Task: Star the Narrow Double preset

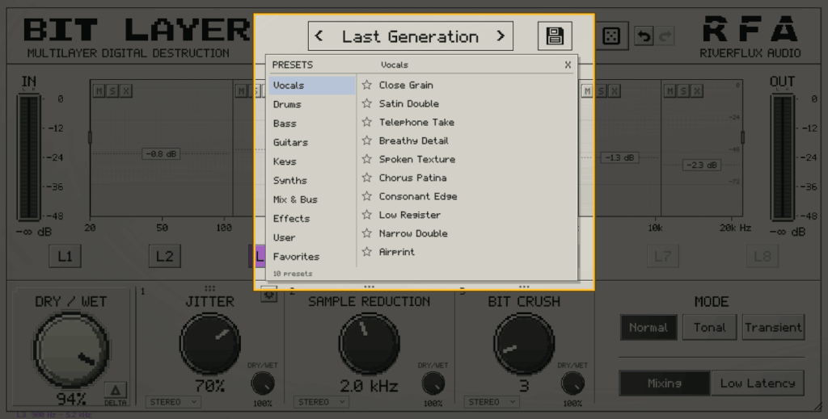Action: [367, 233]
